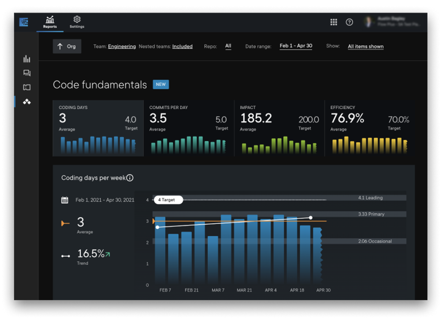Open the Reports section icon
Image resolution: width=441 pixels, height=319 pixels.
[50, 19]
